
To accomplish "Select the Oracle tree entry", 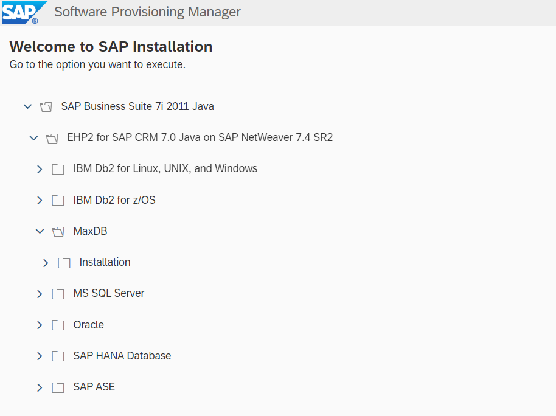I will point(89,325).
